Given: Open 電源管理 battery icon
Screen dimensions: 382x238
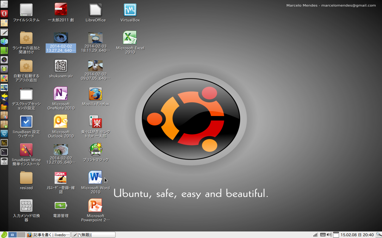Looking at the screenshot, I should coord(61,206).
